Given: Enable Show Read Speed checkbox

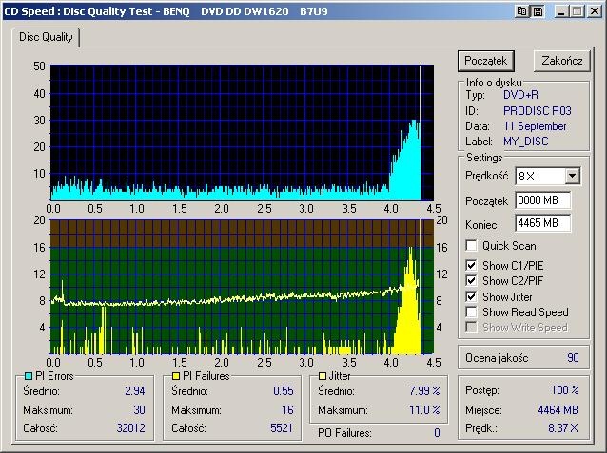Looking at the screenshot, I should [471, 311].
